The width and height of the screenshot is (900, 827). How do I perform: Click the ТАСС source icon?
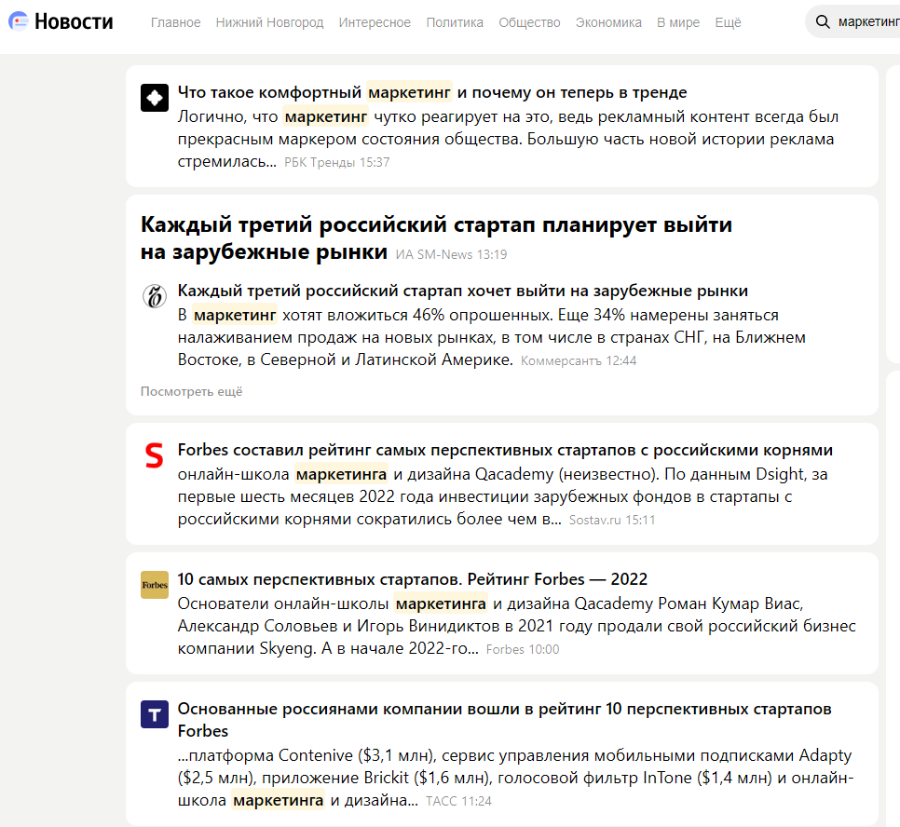click(x=155, y=714)
